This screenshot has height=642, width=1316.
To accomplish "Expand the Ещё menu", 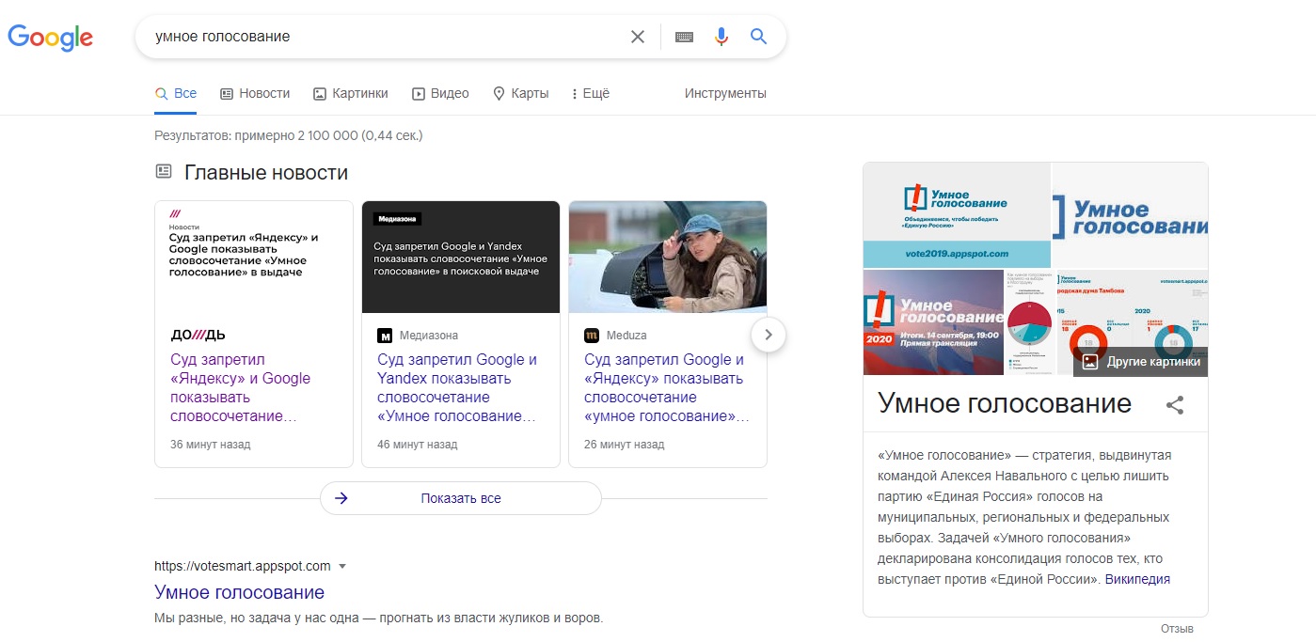I will coord(591,93).
